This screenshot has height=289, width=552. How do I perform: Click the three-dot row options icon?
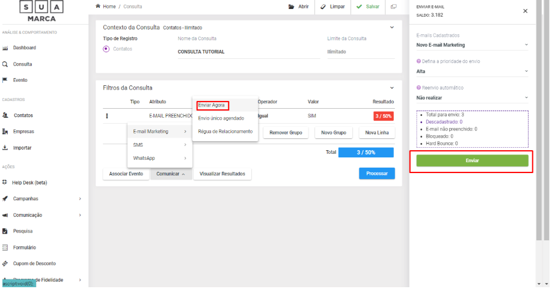pos(107,116)
